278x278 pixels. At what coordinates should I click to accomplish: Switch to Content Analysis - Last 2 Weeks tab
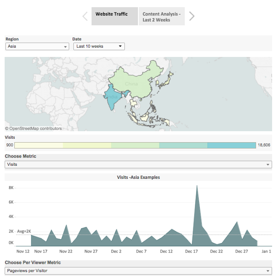point(162,17)
